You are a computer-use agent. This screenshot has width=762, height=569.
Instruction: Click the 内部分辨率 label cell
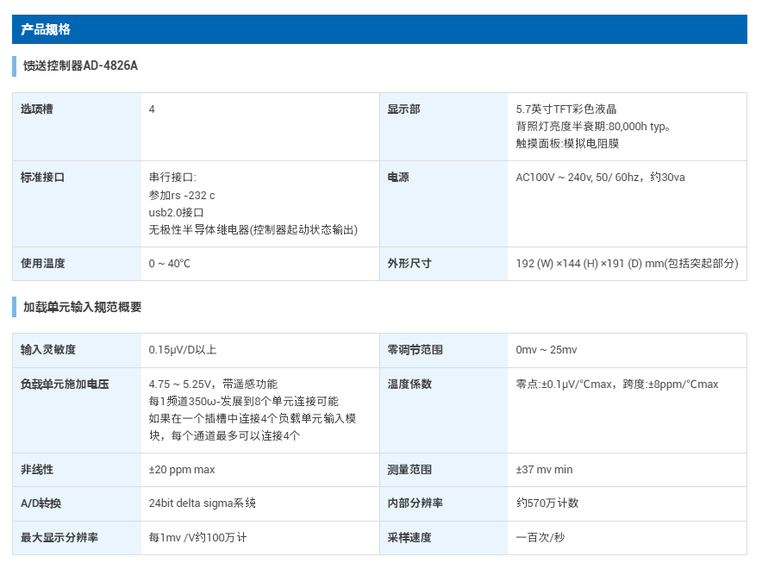click(444, 503)
